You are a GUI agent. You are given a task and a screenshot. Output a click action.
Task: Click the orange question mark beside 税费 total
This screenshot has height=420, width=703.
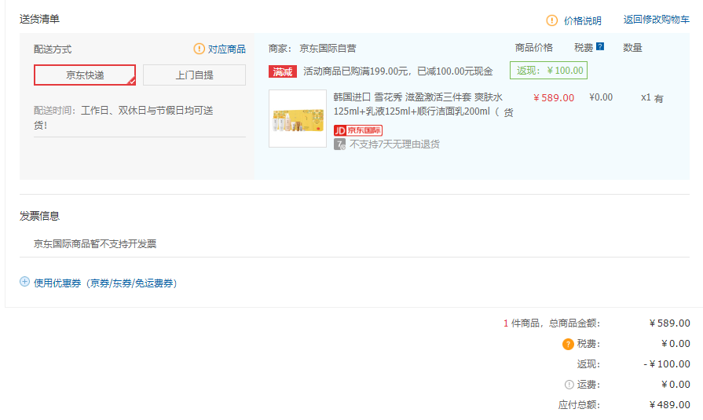[x=568, y=344]
